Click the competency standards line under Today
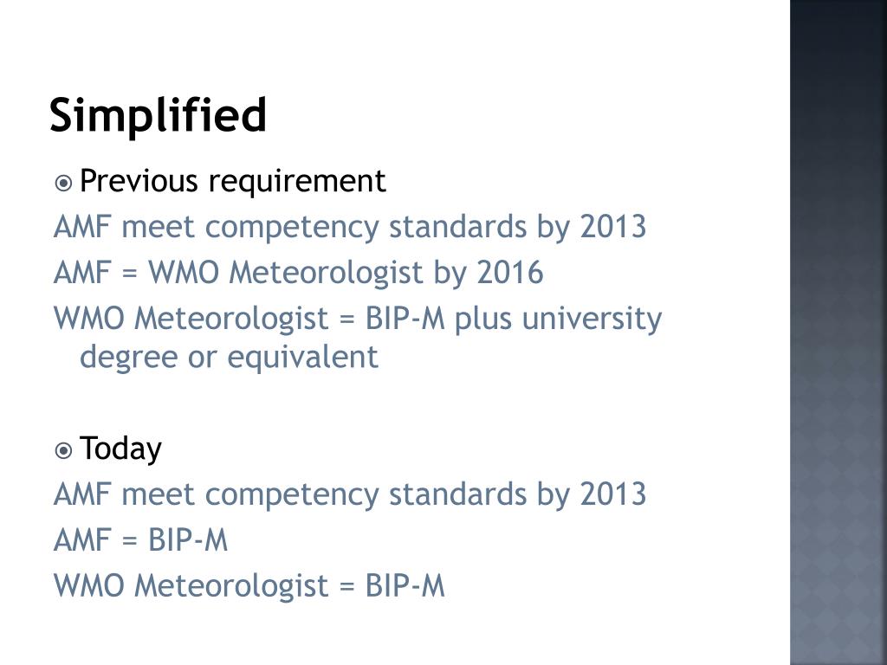 pos(350,494)
